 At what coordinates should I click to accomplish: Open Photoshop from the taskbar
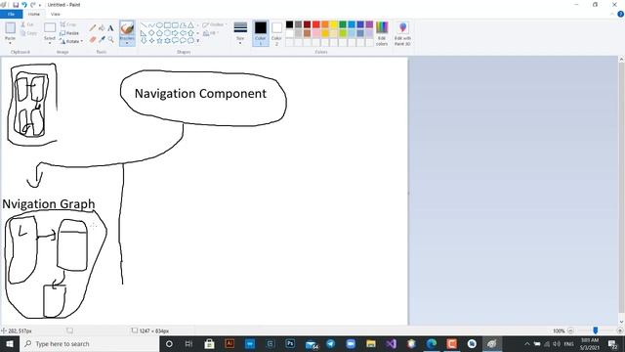tap(290, 343)
